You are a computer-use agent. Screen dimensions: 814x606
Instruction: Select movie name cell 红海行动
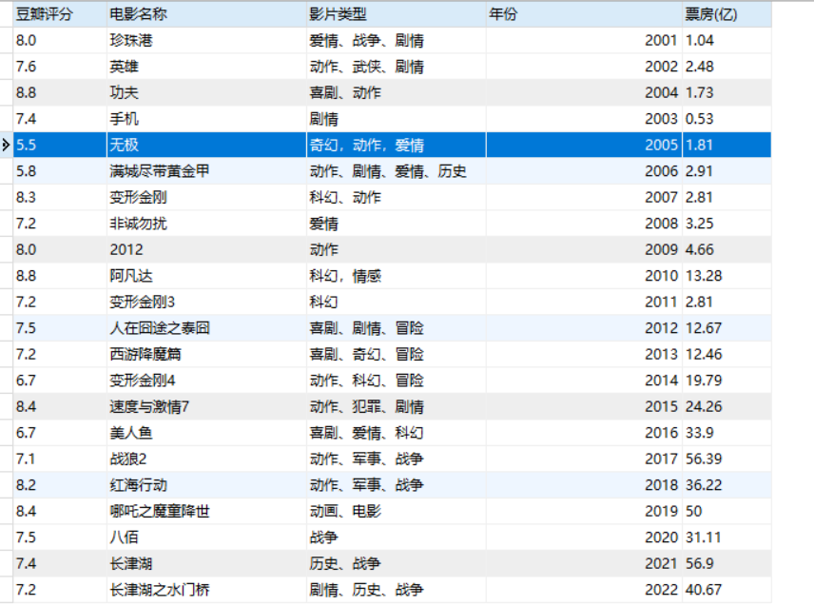206,484
